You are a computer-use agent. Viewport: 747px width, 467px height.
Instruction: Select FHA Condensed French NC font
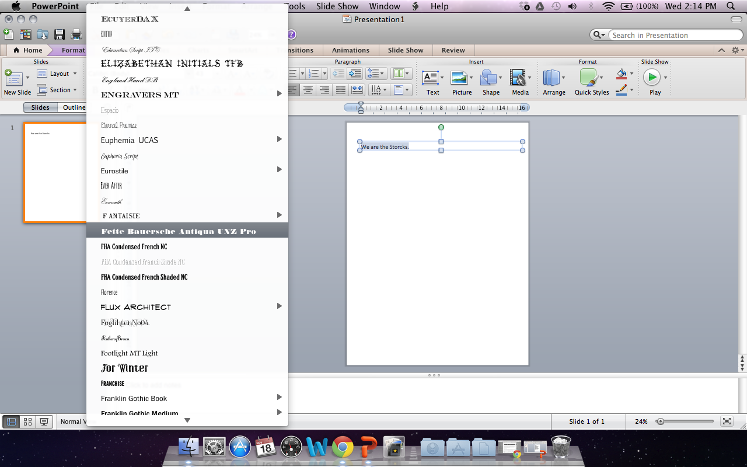tap(187, 246)
